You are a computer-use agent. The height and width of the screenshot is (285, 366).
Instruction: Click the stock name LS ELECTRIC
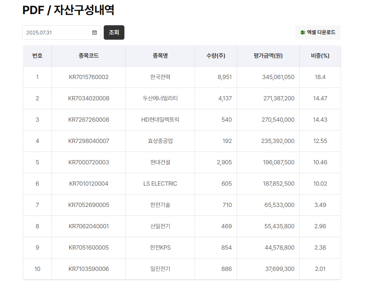[x=160, y=184]
